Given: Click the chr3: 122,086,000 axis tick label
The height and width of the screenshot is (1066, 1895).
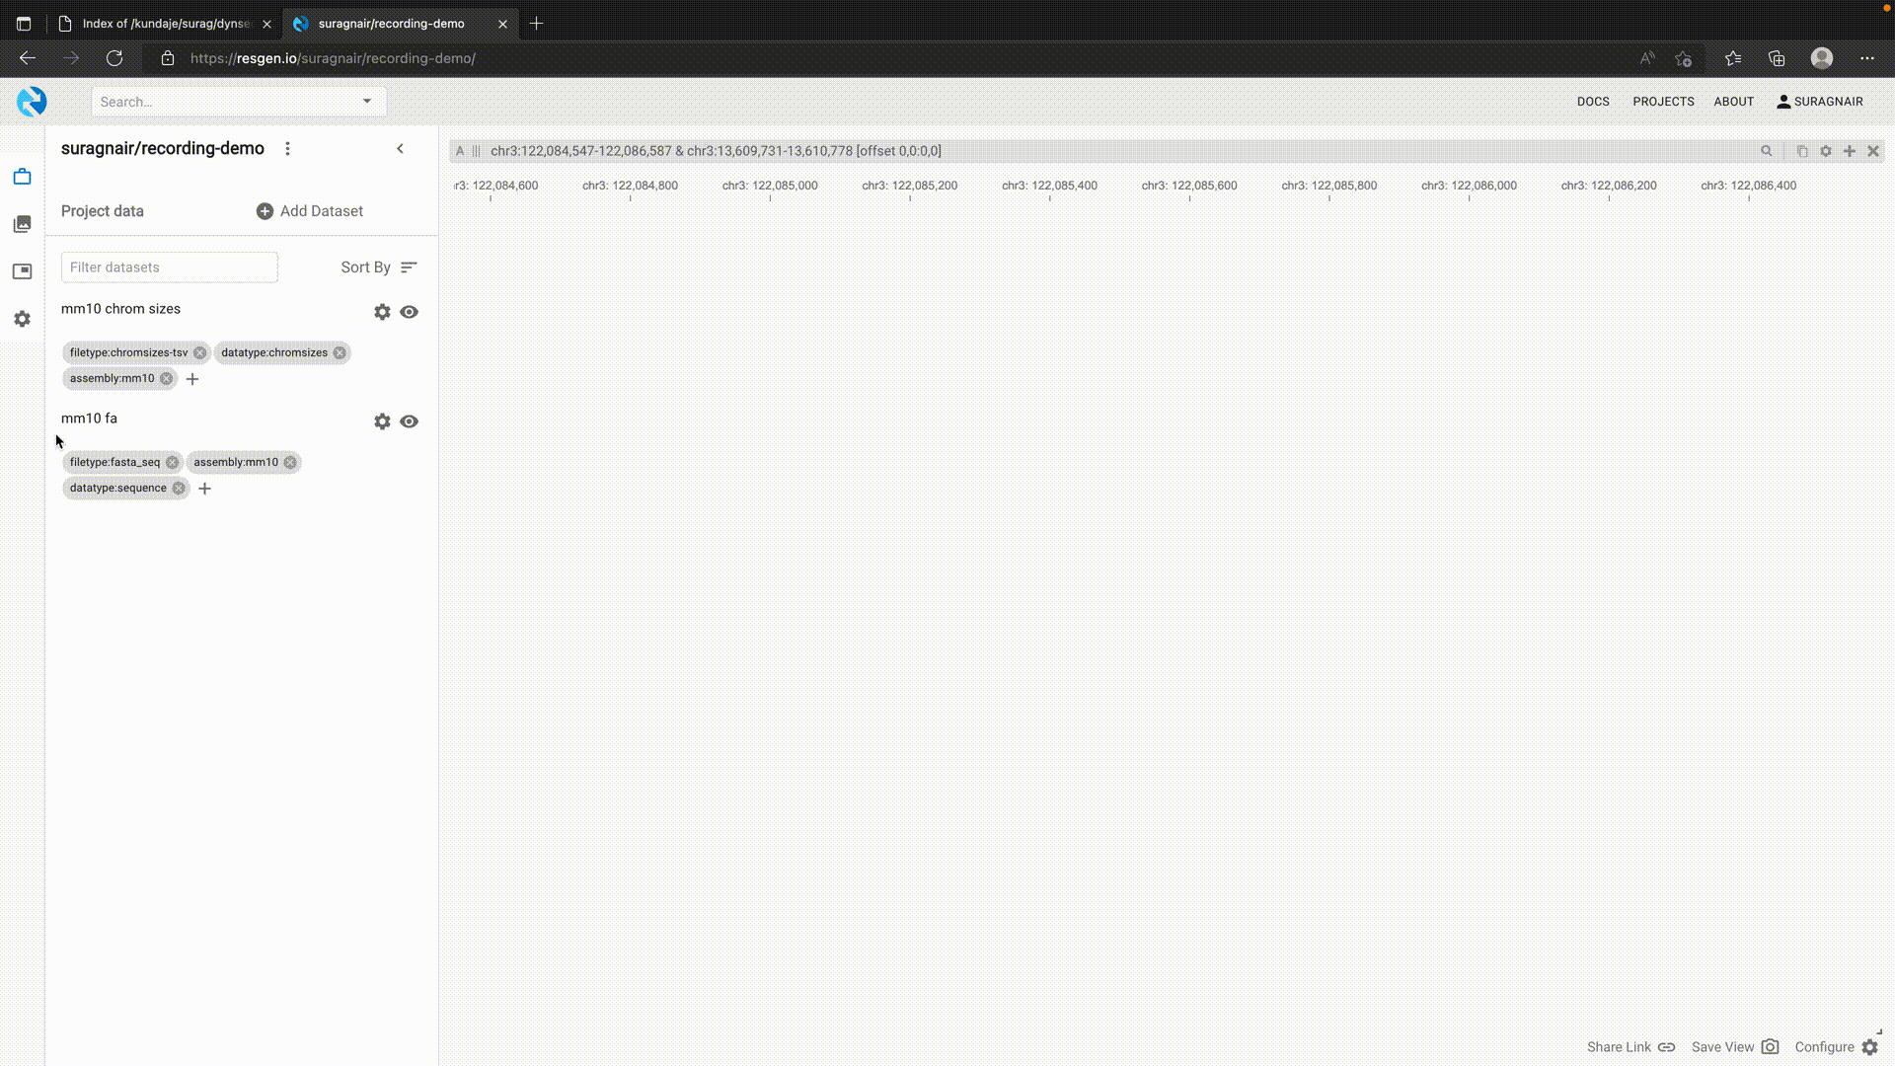Looking at the screenshot, I should pyautogui.click(x=1469, y=186).
